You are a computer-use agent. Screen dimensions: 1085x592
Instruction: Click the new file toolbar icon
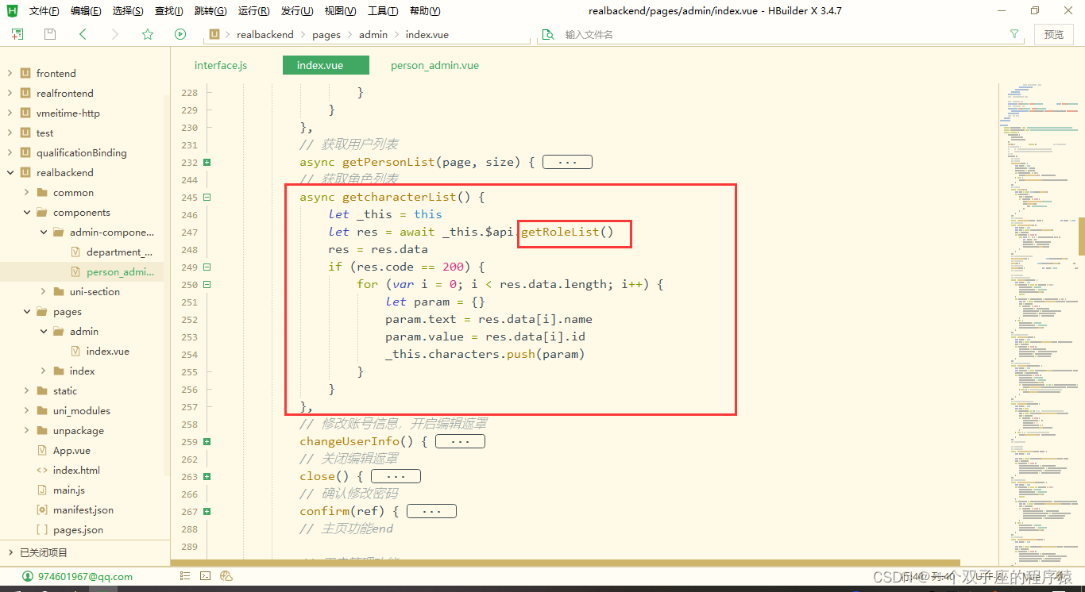point(17,34)
